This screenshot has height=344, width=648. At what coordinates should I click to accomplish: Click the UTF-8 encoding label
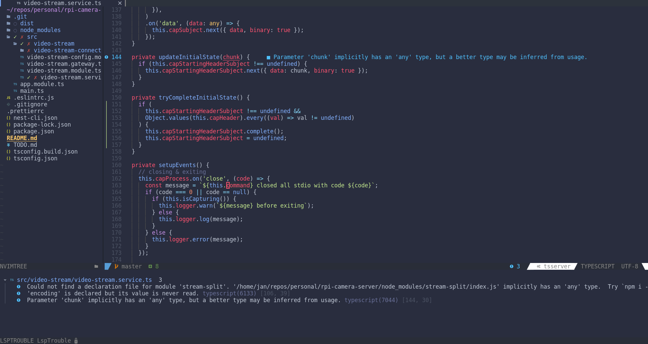[630, 266]
